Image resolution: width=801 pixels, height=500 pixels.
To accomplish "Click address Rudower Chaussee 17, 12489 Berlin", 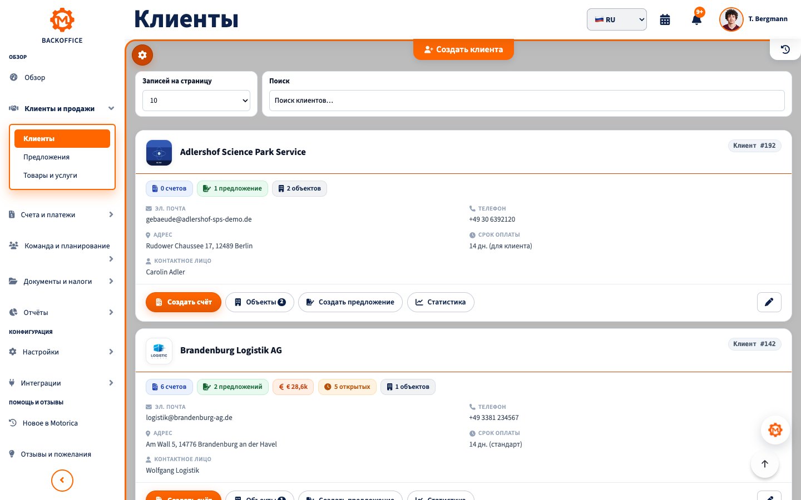I will click(x=199, y=246).
